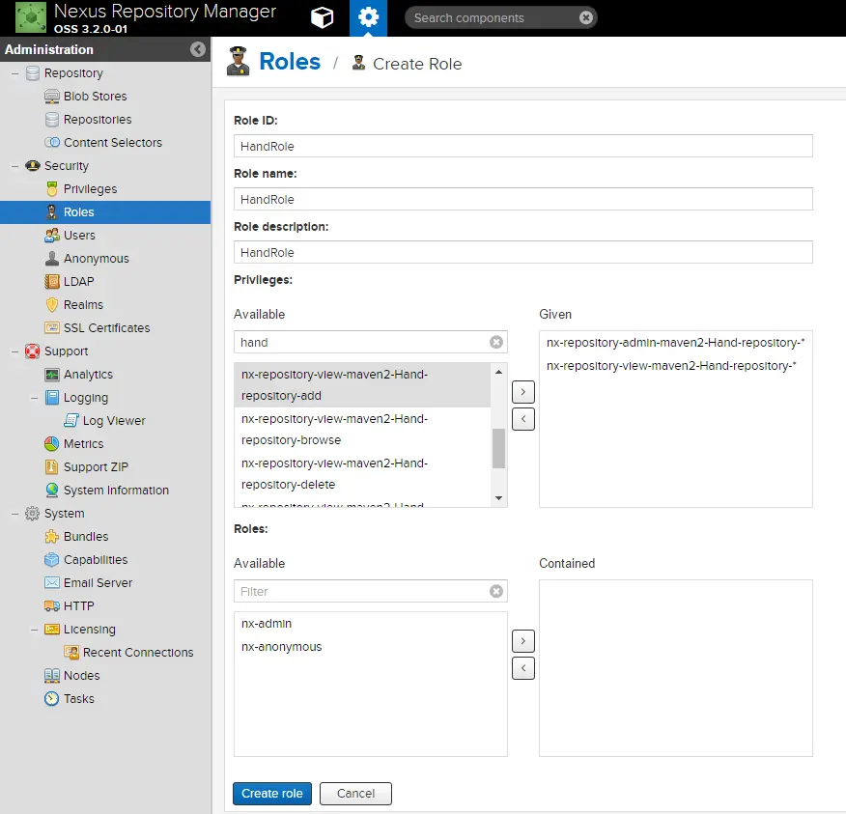Collapse the Security tree node
The height and width of the screenshot is (814, 846).
[15, 166]
